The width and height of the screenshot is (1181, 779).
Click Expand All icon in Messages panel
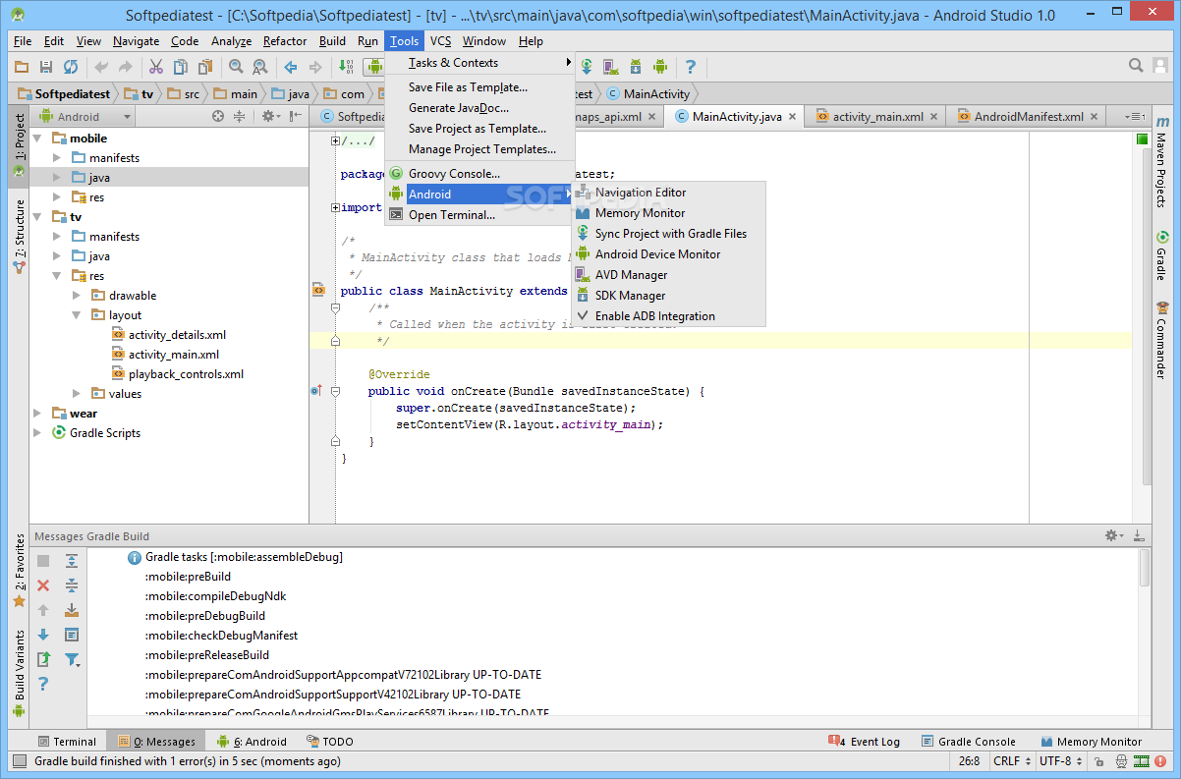pyautogui.click(x=72, y=561)
